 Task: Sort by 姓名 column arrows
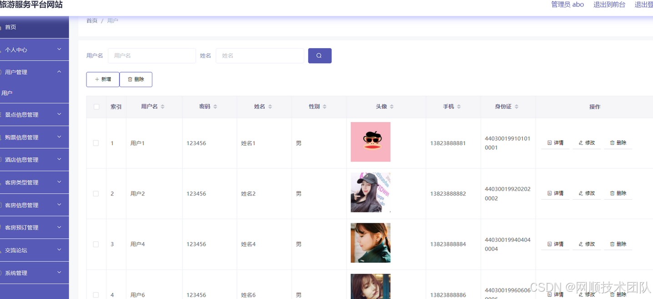coord(270,107)
